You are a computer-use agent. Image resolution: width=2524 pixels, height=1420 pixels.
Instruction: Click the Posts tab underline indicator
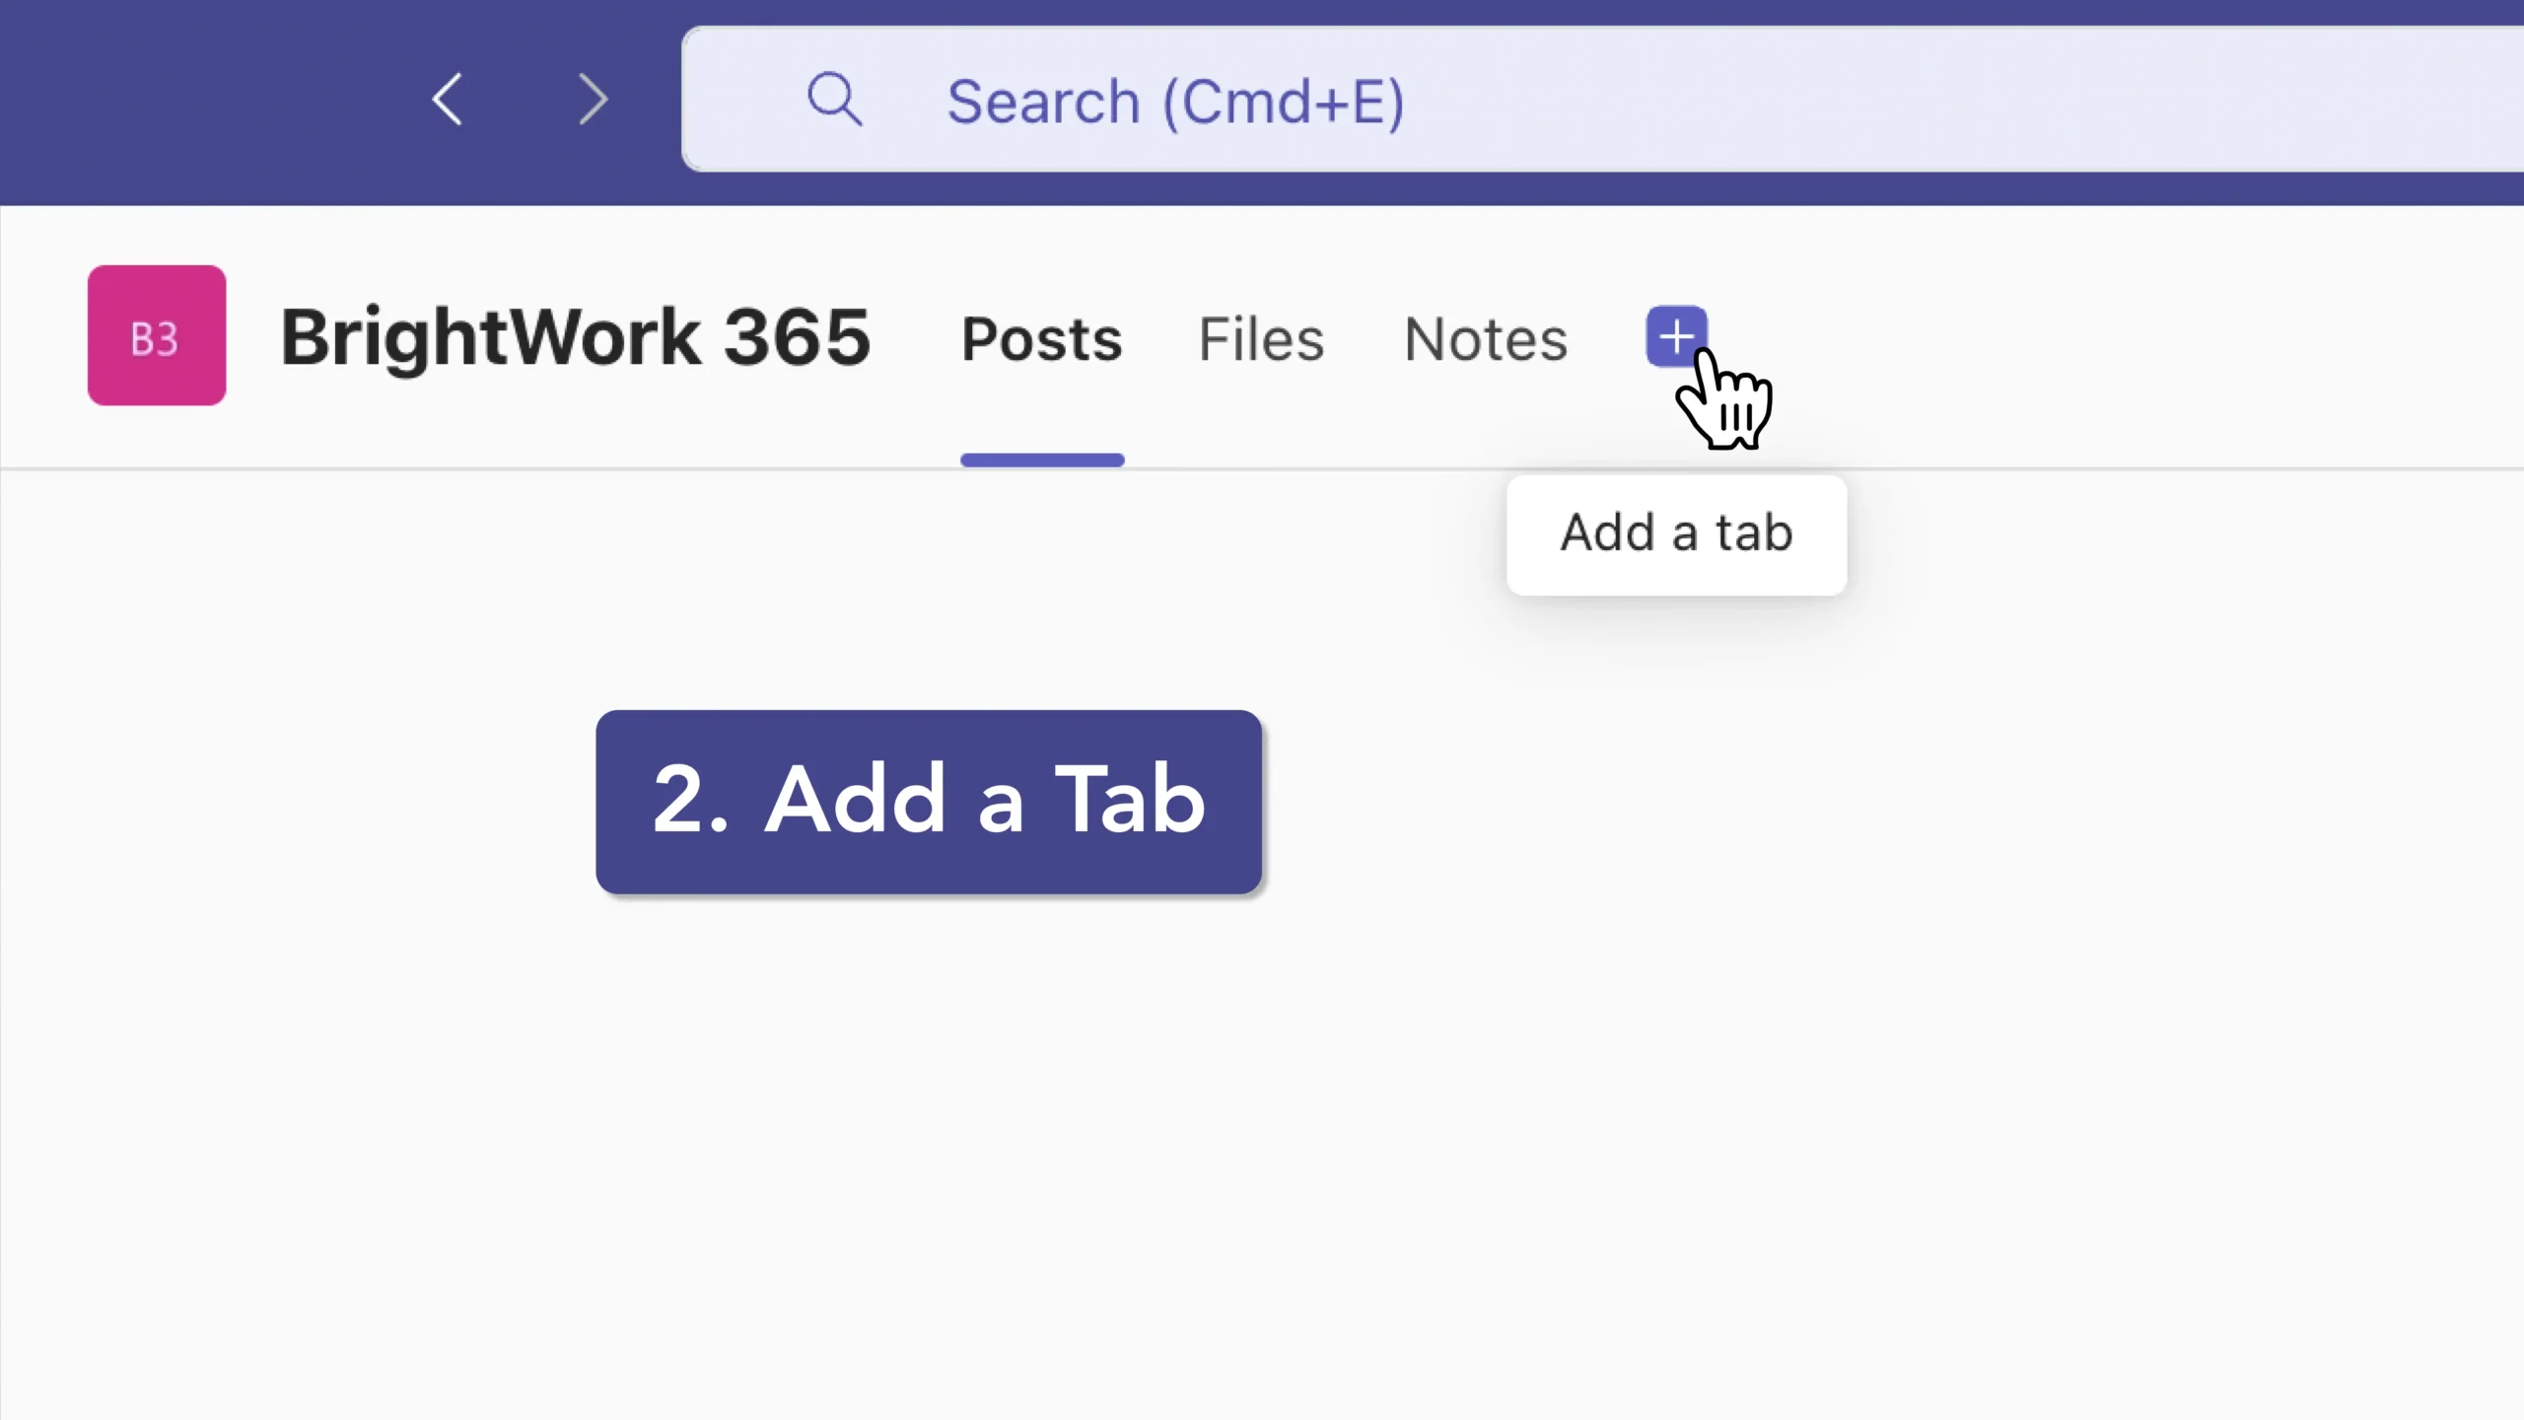(1042, 460)
